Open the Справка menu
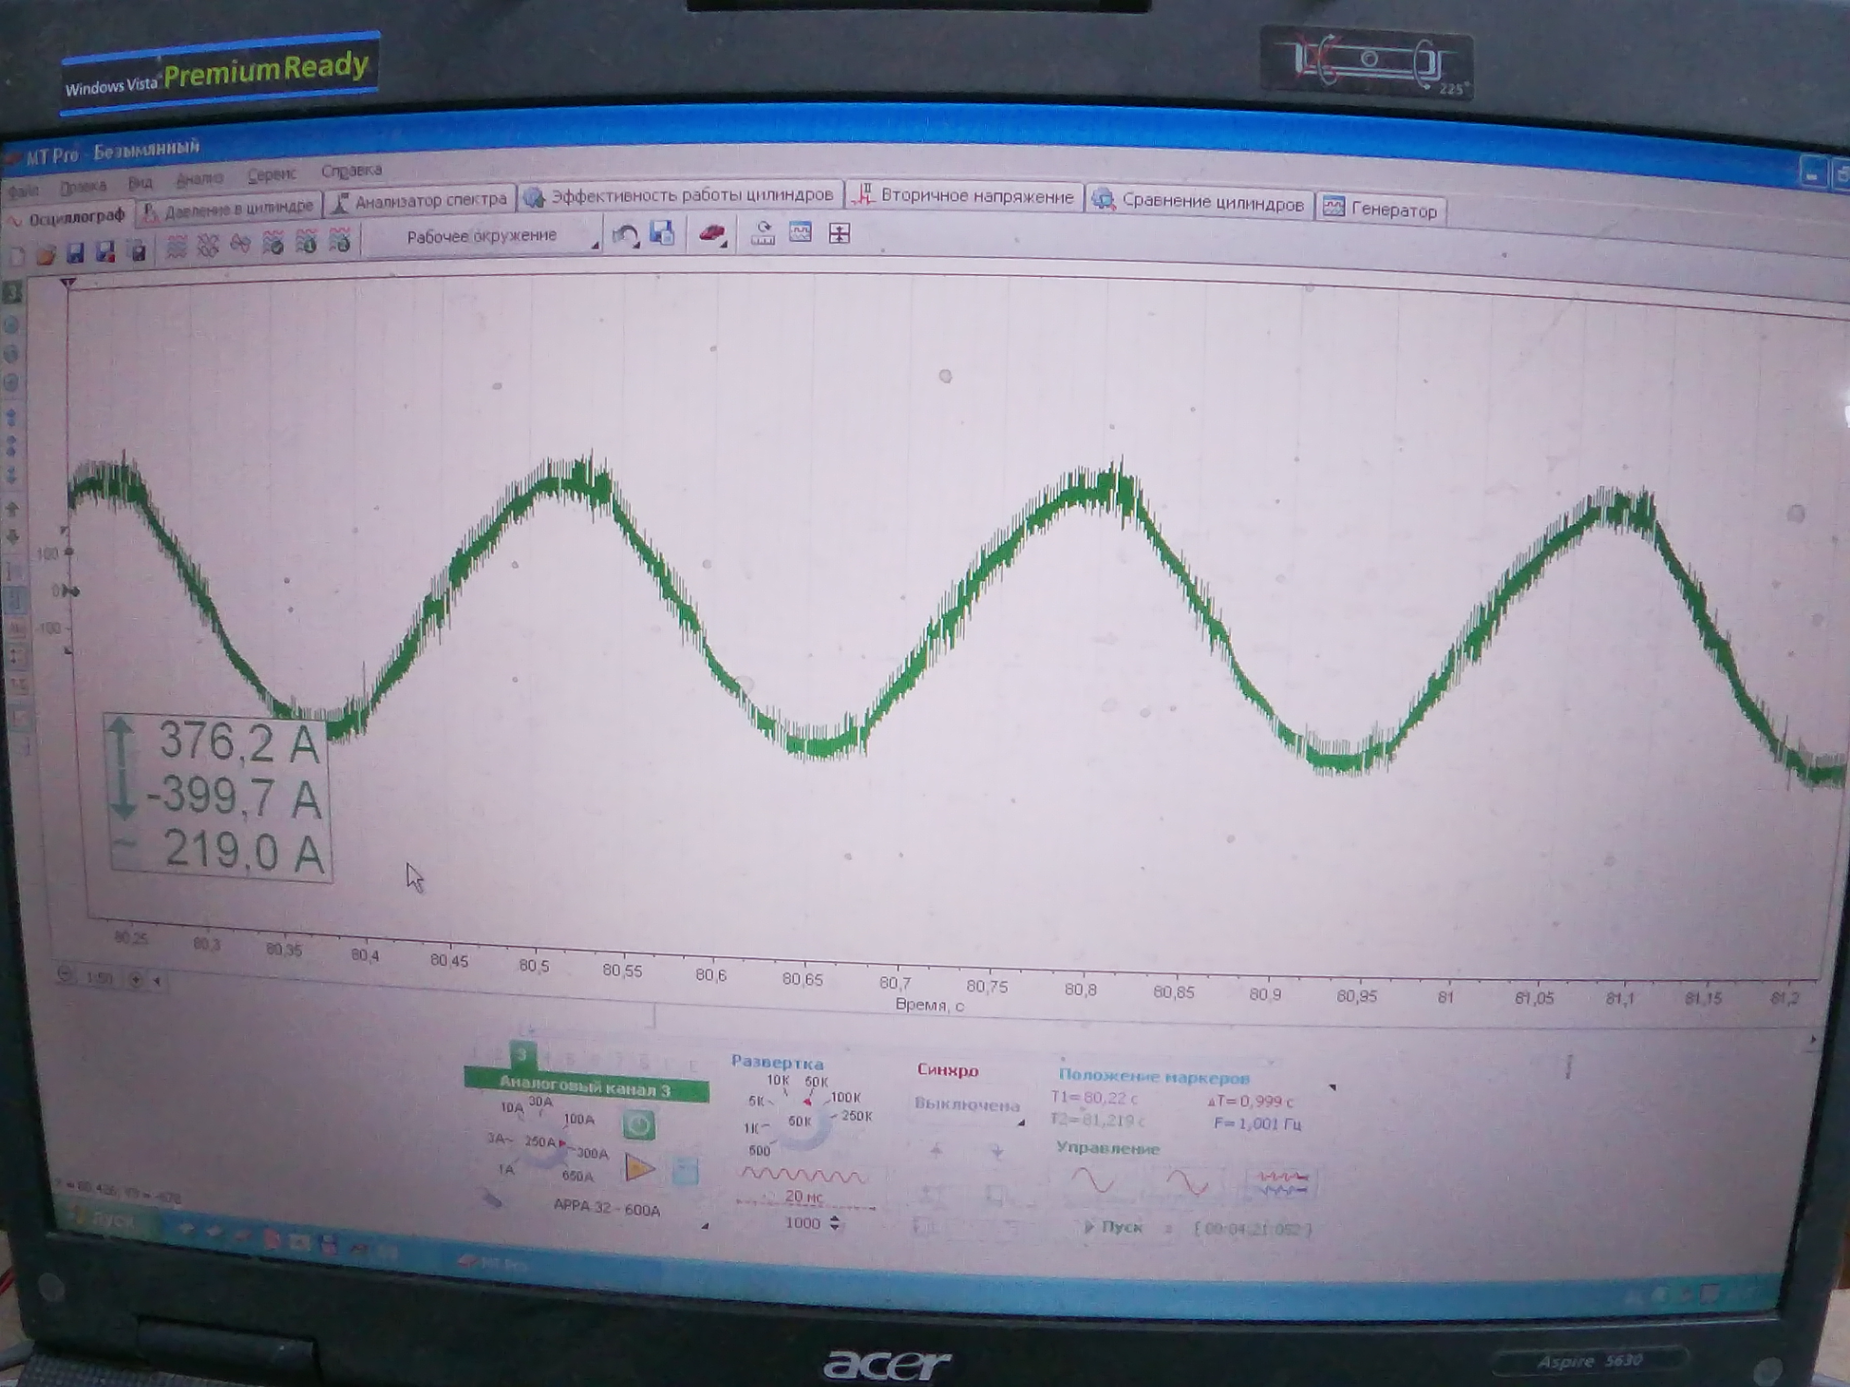1850x1387 pixels. pyautogui.click(x=351, y=170)
